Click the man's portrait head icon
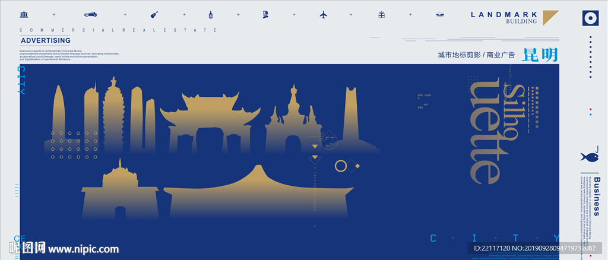Image resolution: width=608 pixels, height=260 pixels. [265, 15]
